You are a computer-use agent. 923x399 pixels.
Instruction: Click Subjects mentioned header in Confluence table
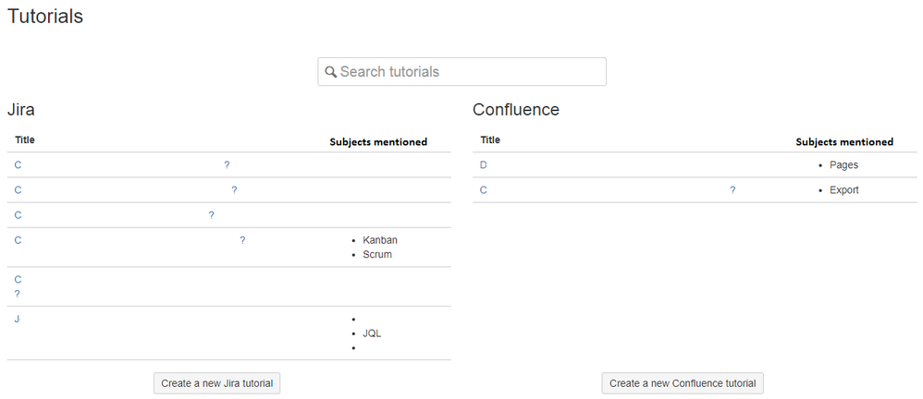click(844, 142)
